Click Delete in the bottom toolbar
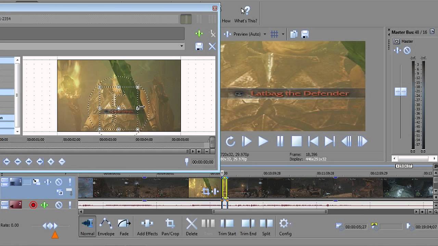 (192, 227)
